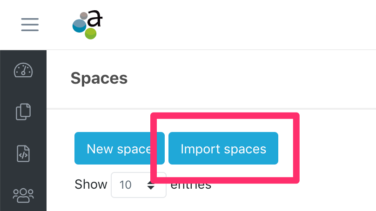The image size is (376, 211).
Task: Click the up-down arrows on entries selector
Action: coord(151,185)
